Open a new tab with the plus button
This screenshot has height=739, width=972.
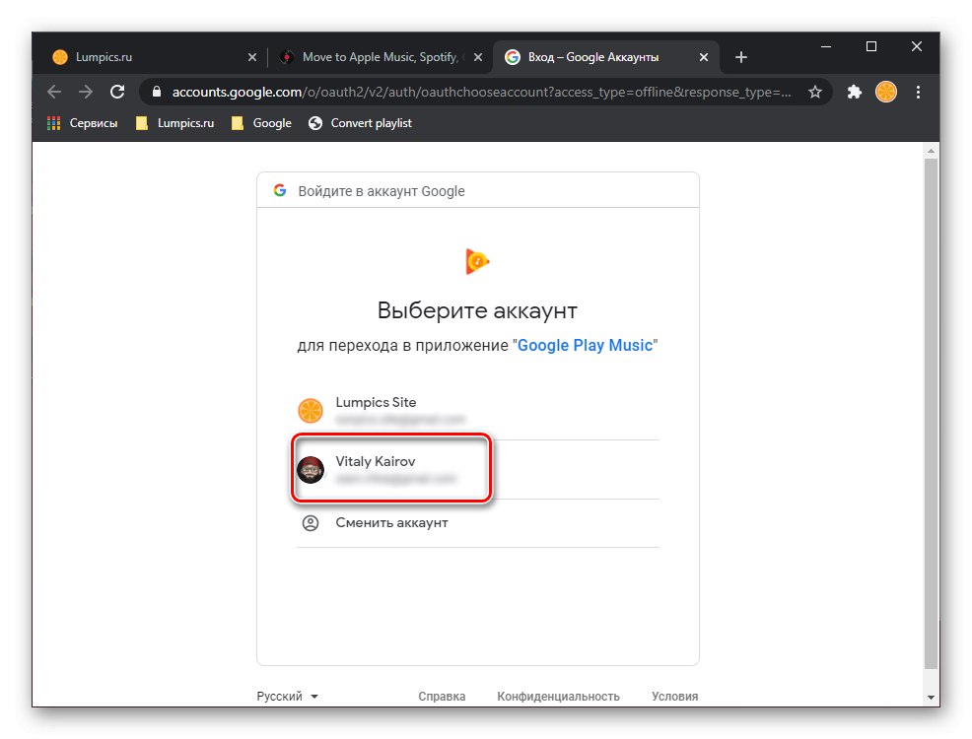pyautogui.click(x=740, y=57)
